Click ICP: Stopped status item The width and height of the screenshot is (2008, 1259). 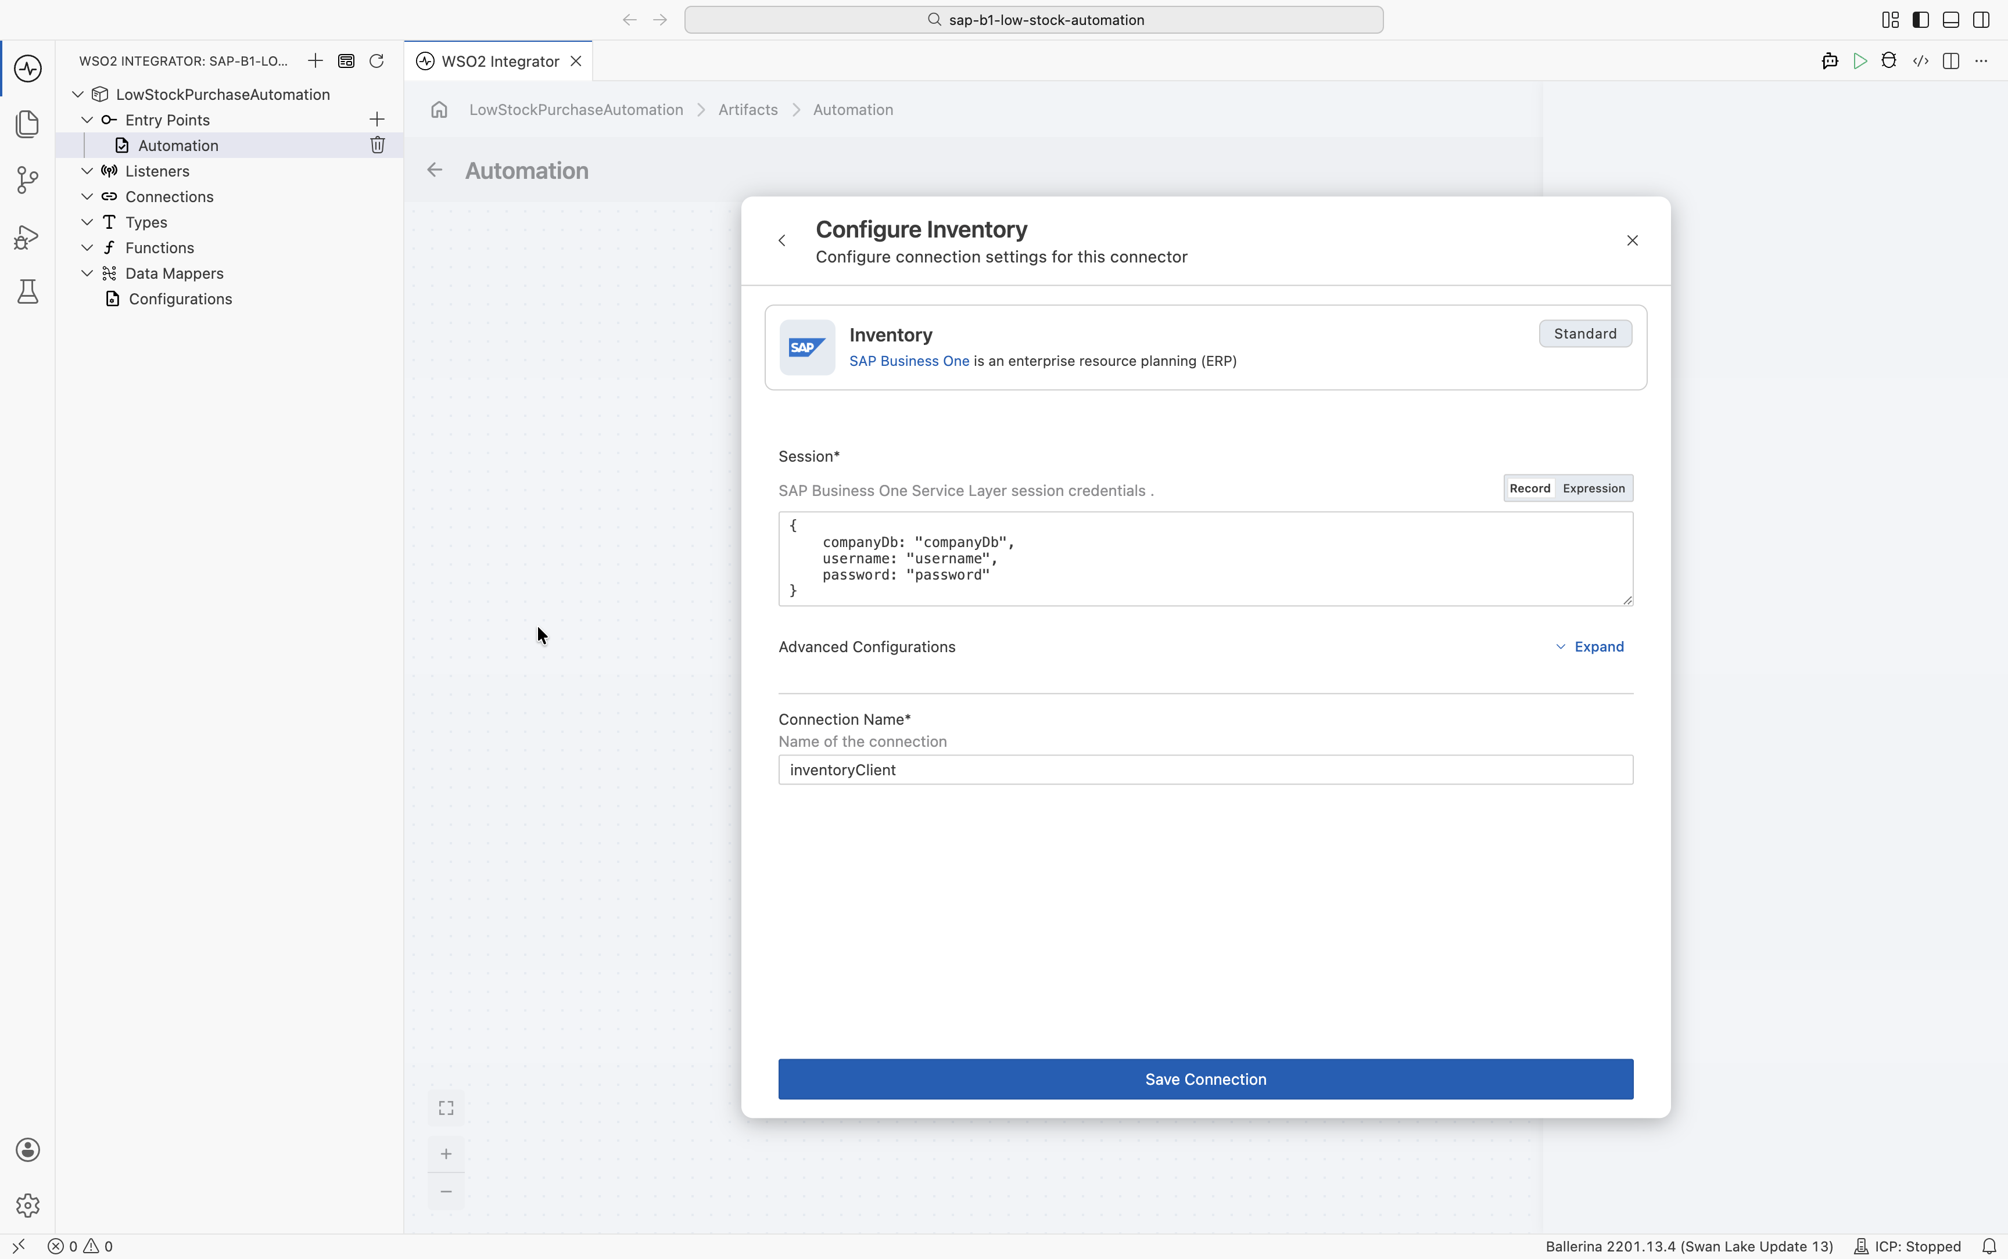click(1907, 1246)
